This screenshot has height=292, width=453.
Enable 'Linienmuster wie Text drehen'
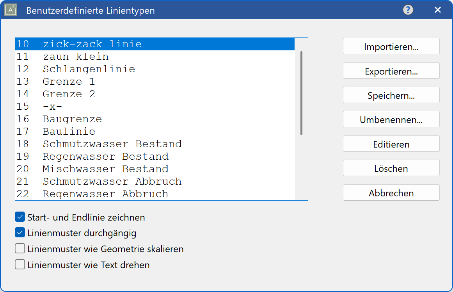[20, 264]
